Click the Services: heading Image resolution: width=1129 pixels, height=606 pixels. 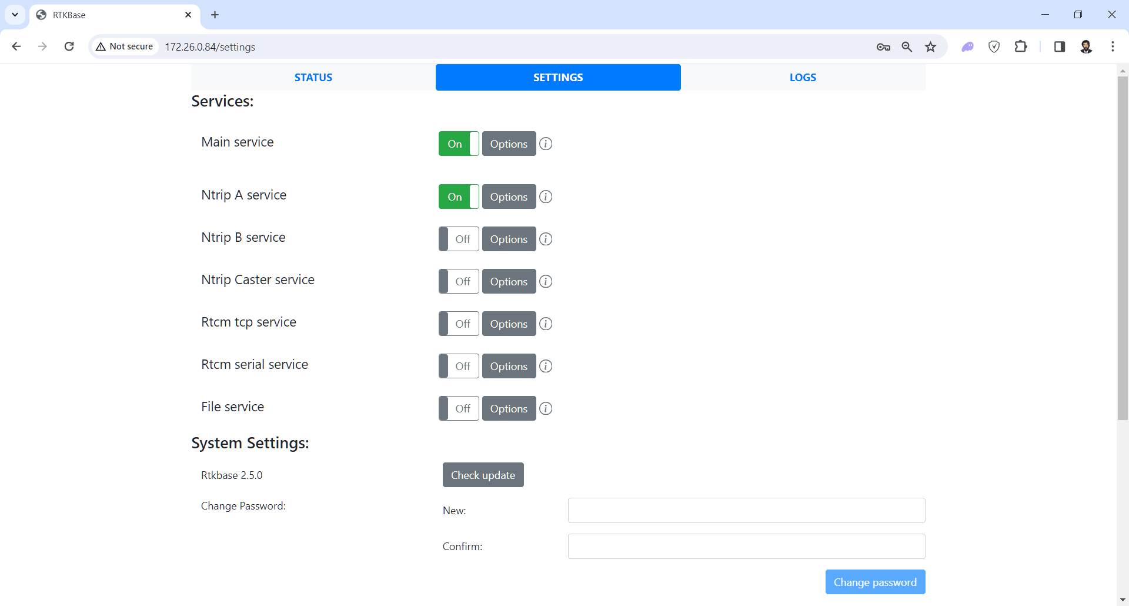(222, 101)
